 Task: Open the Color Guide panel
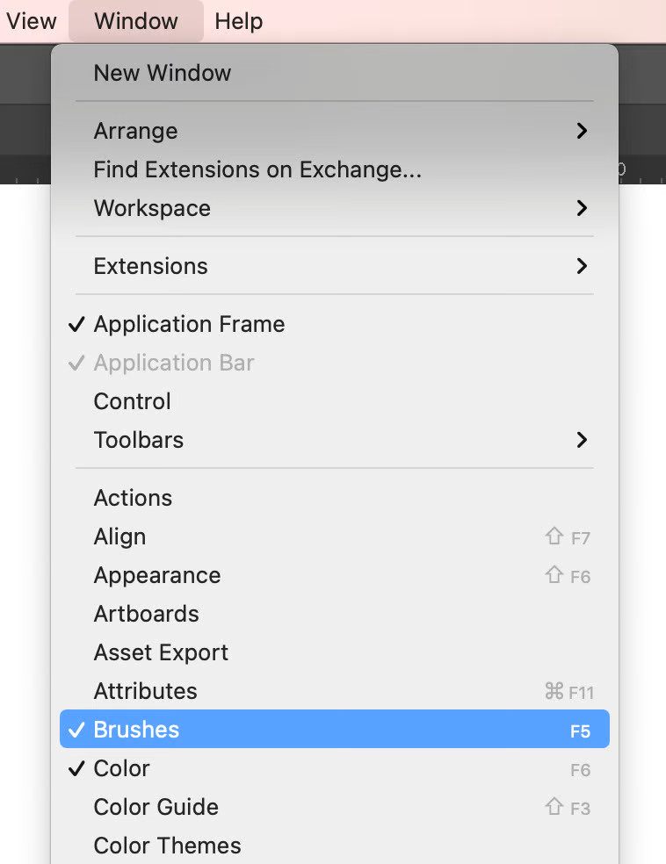click(x=156, y=807)
